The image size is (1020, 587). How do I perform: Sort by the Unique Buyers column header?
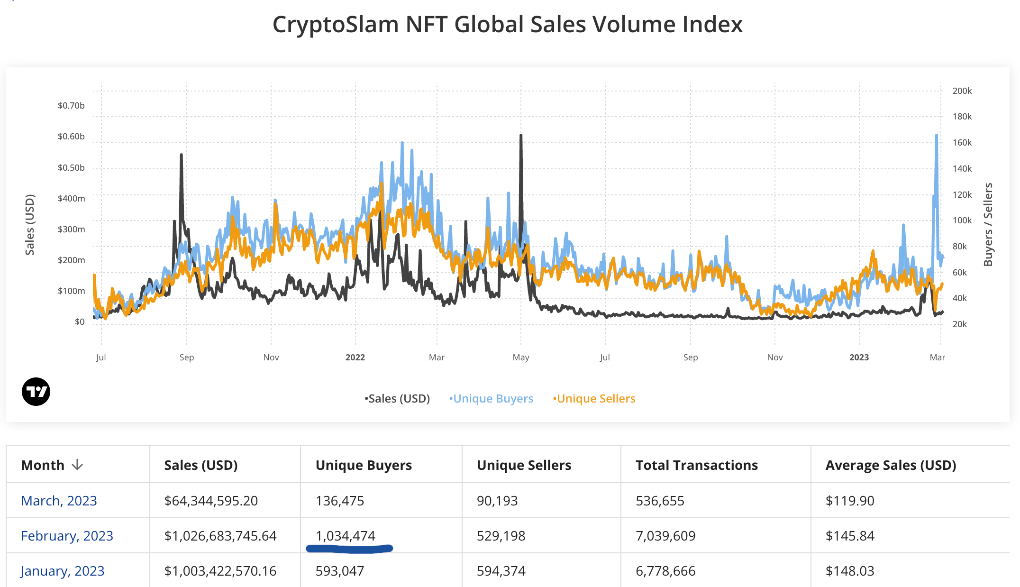click(x=364, y=465)
